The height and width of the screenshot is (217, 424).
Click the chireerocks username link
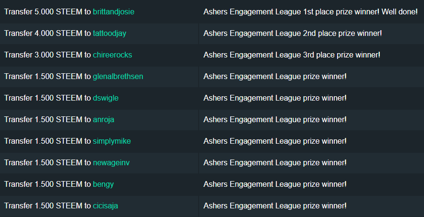(x=112, y=55)
